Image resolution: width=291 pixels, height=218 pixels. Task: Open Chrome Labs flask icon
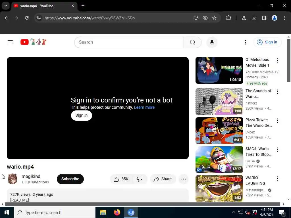coord(244,18)
